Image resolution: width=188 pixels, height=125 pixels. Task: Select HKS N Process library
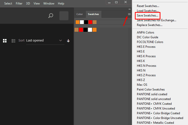[x=146, y=66]
